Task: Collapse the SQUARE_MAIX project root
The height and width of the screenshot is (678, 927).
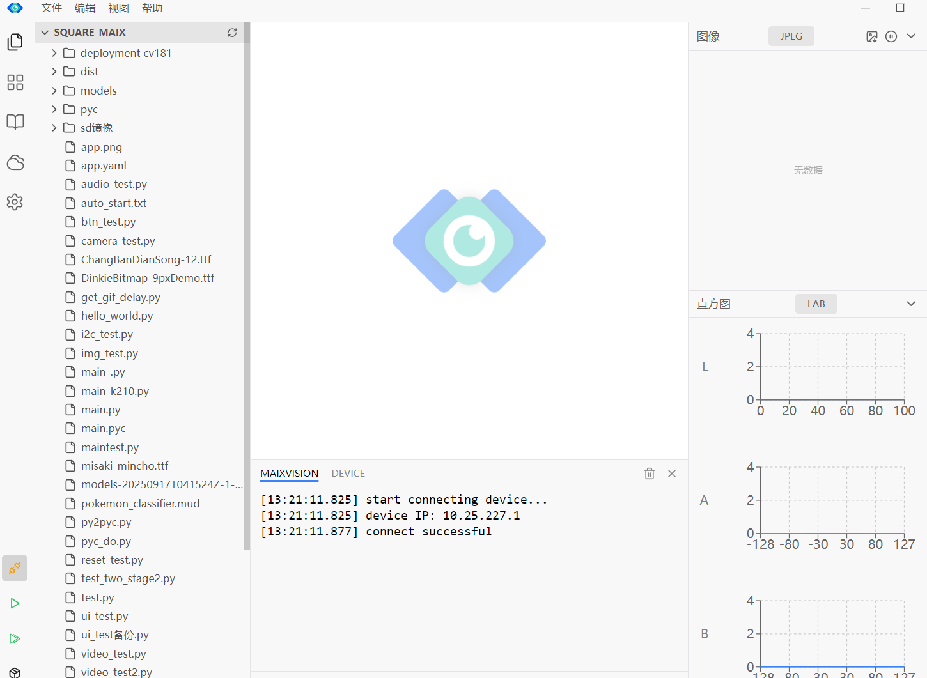Action: click(x=45, y=33)
